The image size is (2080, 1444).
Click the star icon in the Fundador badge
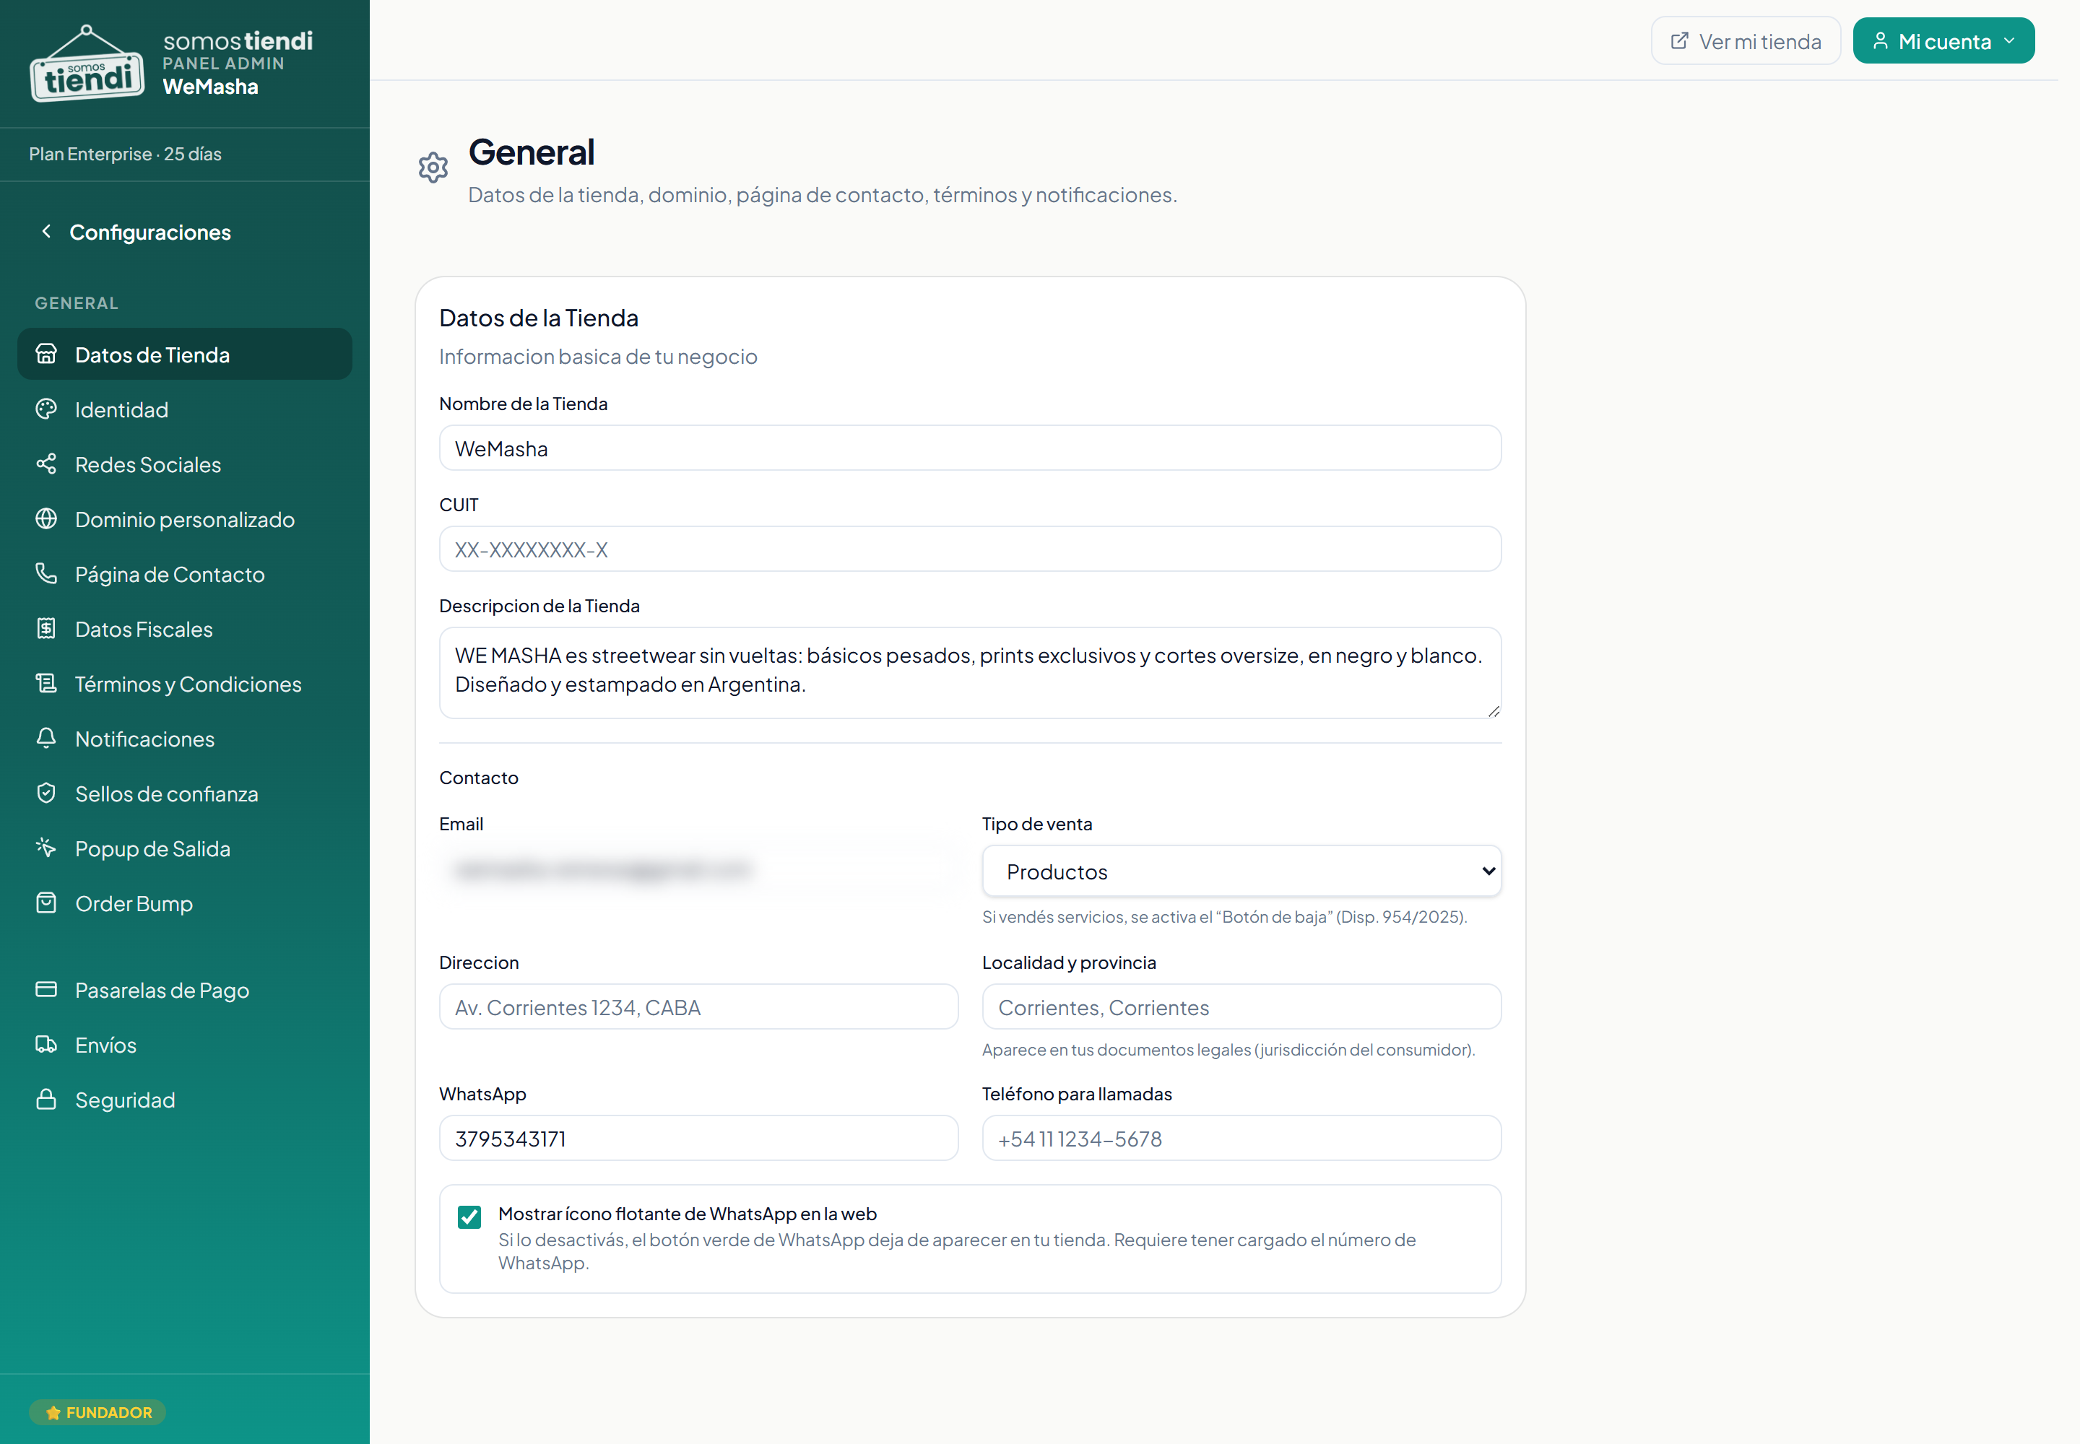pyautogui.click(x=53, y=1412)
